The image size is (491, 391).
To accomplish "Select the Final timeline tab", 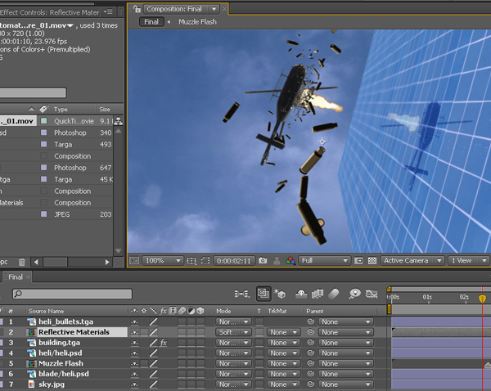I will (x=16, y=277).
